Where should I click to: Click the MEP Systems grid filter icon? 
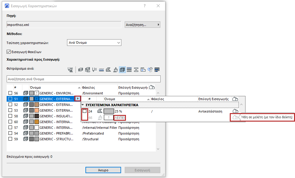click(156, 69)
